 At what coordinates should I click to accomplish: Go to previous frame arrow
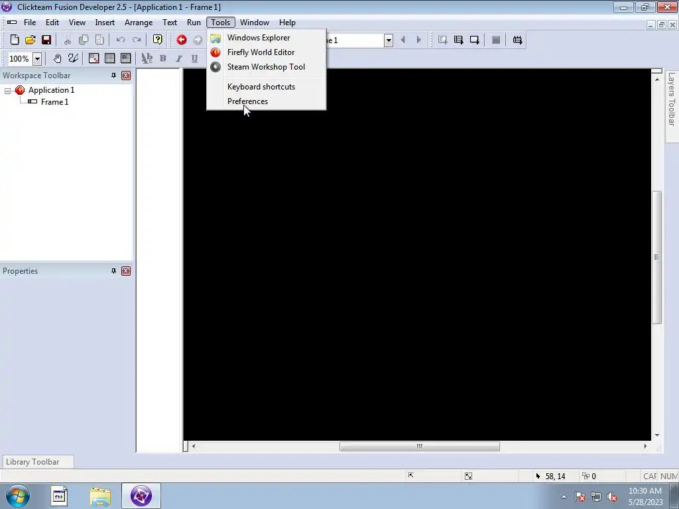pyautogui.click(x=402, y=40)
